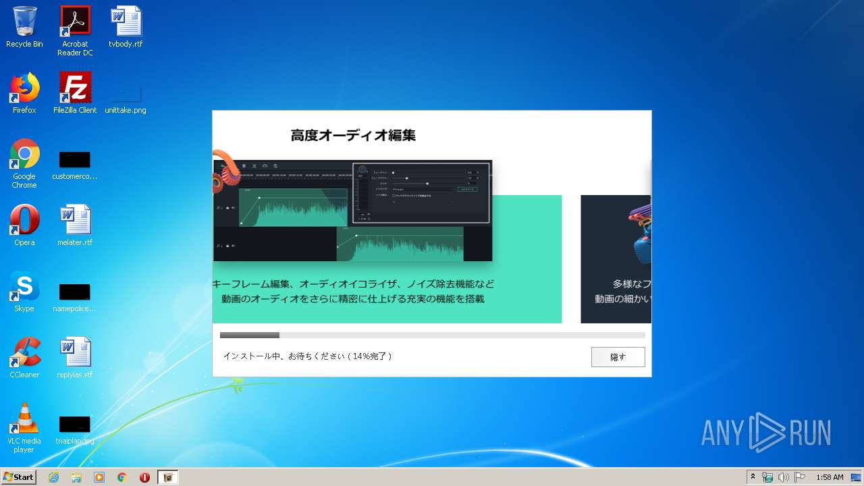Screen dimensions: 864x486
Task: Select the customerco... file icon
Action: (75, 165)
